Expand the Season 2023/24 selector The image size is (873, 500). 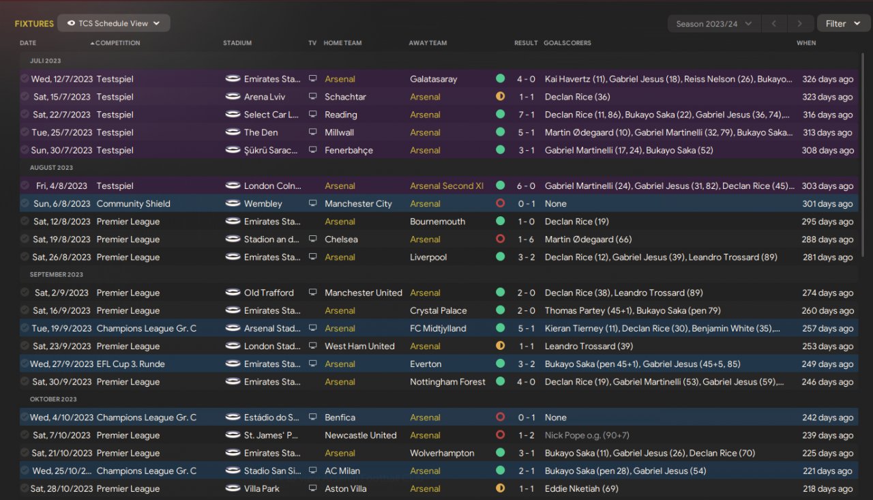[x=713, y=24]
